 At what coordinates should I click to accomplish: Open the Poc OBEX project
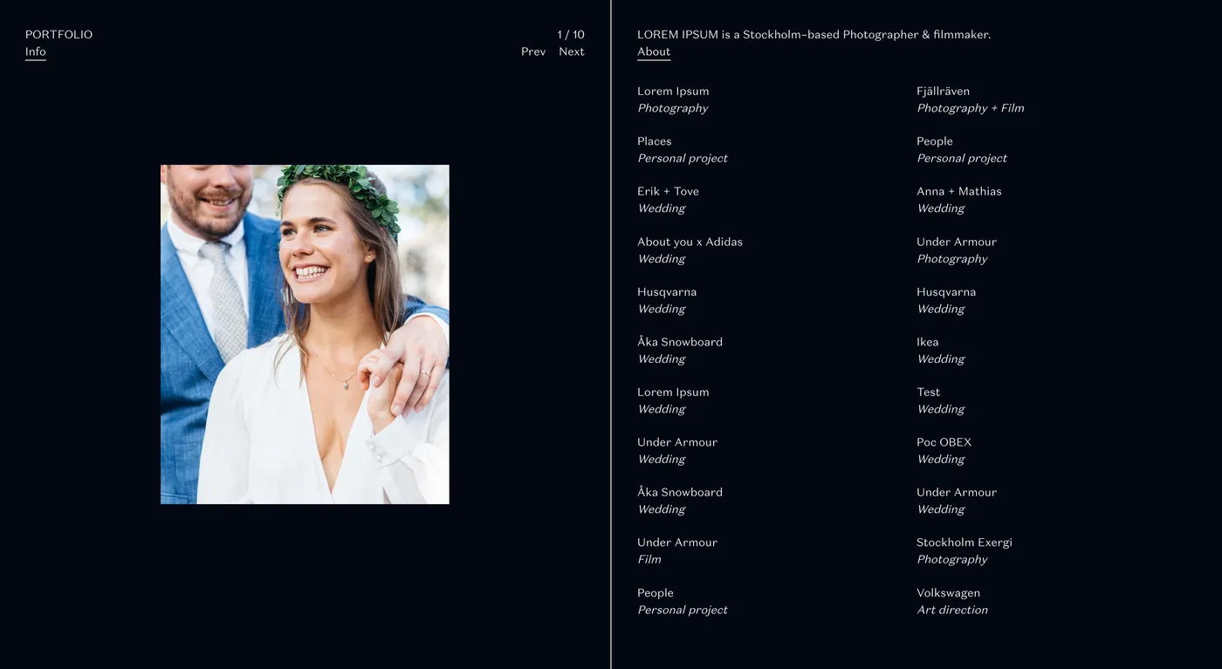click(x=944, y=450)
